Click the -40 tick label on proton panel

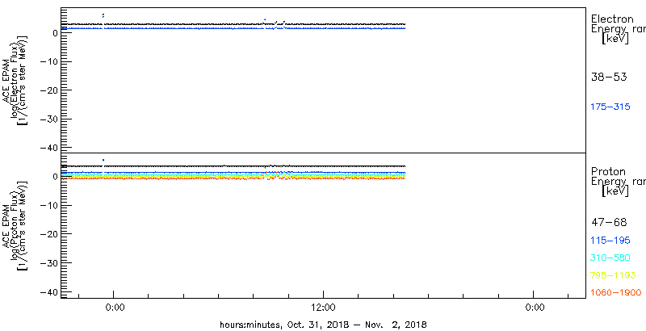(50, 292)
